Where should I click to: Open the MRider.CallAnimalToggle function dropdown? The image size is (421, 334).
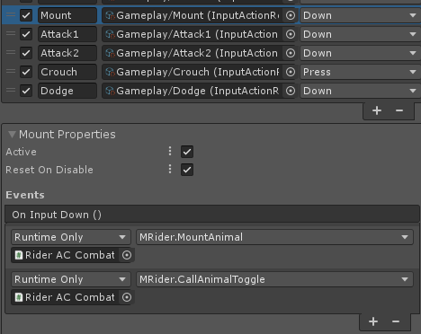pos(274,279)
